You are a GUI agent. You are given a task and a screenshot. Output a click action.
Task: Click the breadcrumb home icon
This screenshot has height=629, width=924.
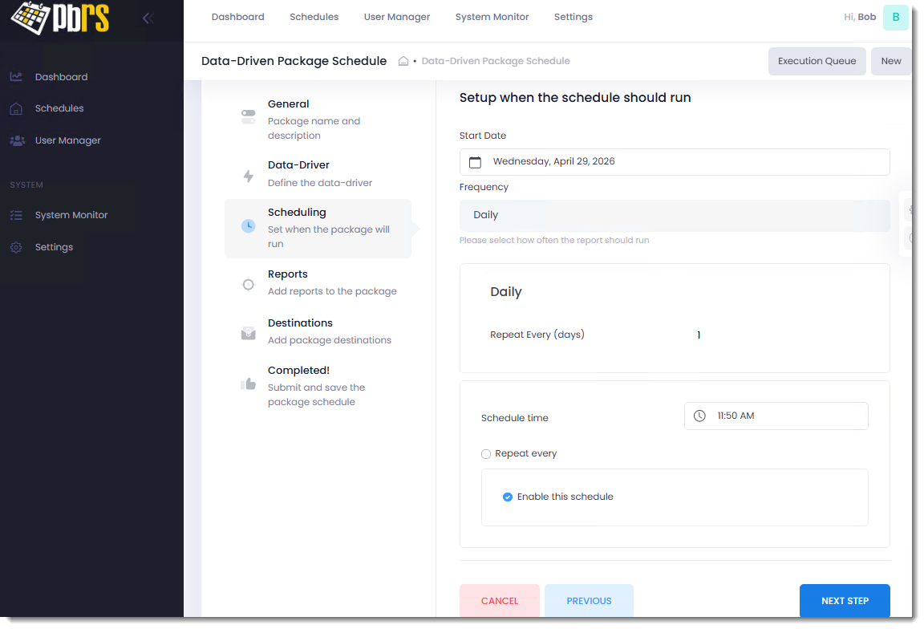coord(403,61)
